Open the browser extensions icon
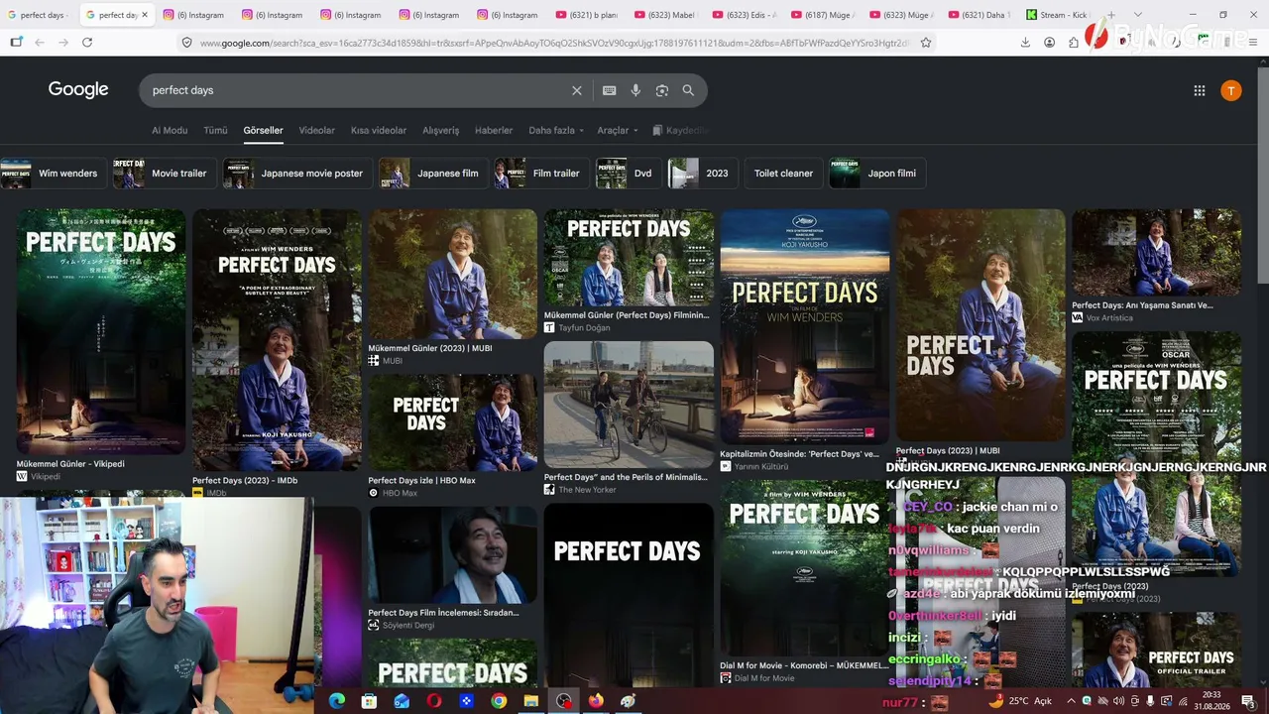Image resolution: width=1269 pixels, height=714 pixels. 1074,43
